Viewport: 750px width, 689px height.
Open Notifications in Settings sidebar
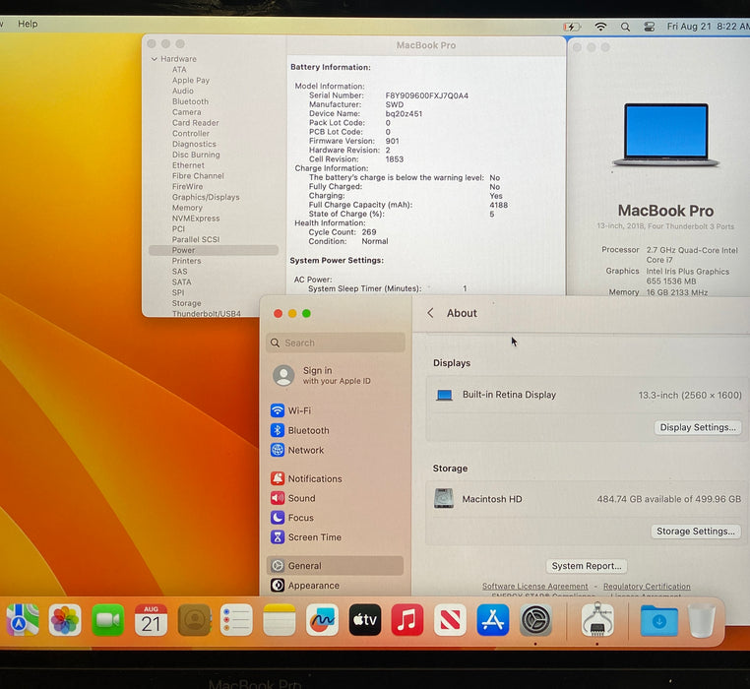306,478
